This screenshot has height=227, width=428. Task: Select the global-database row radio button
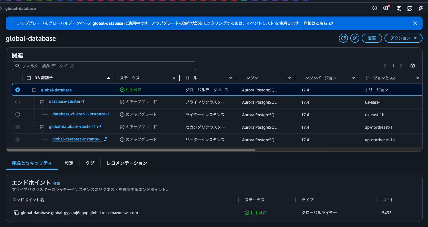click(17, 89)
